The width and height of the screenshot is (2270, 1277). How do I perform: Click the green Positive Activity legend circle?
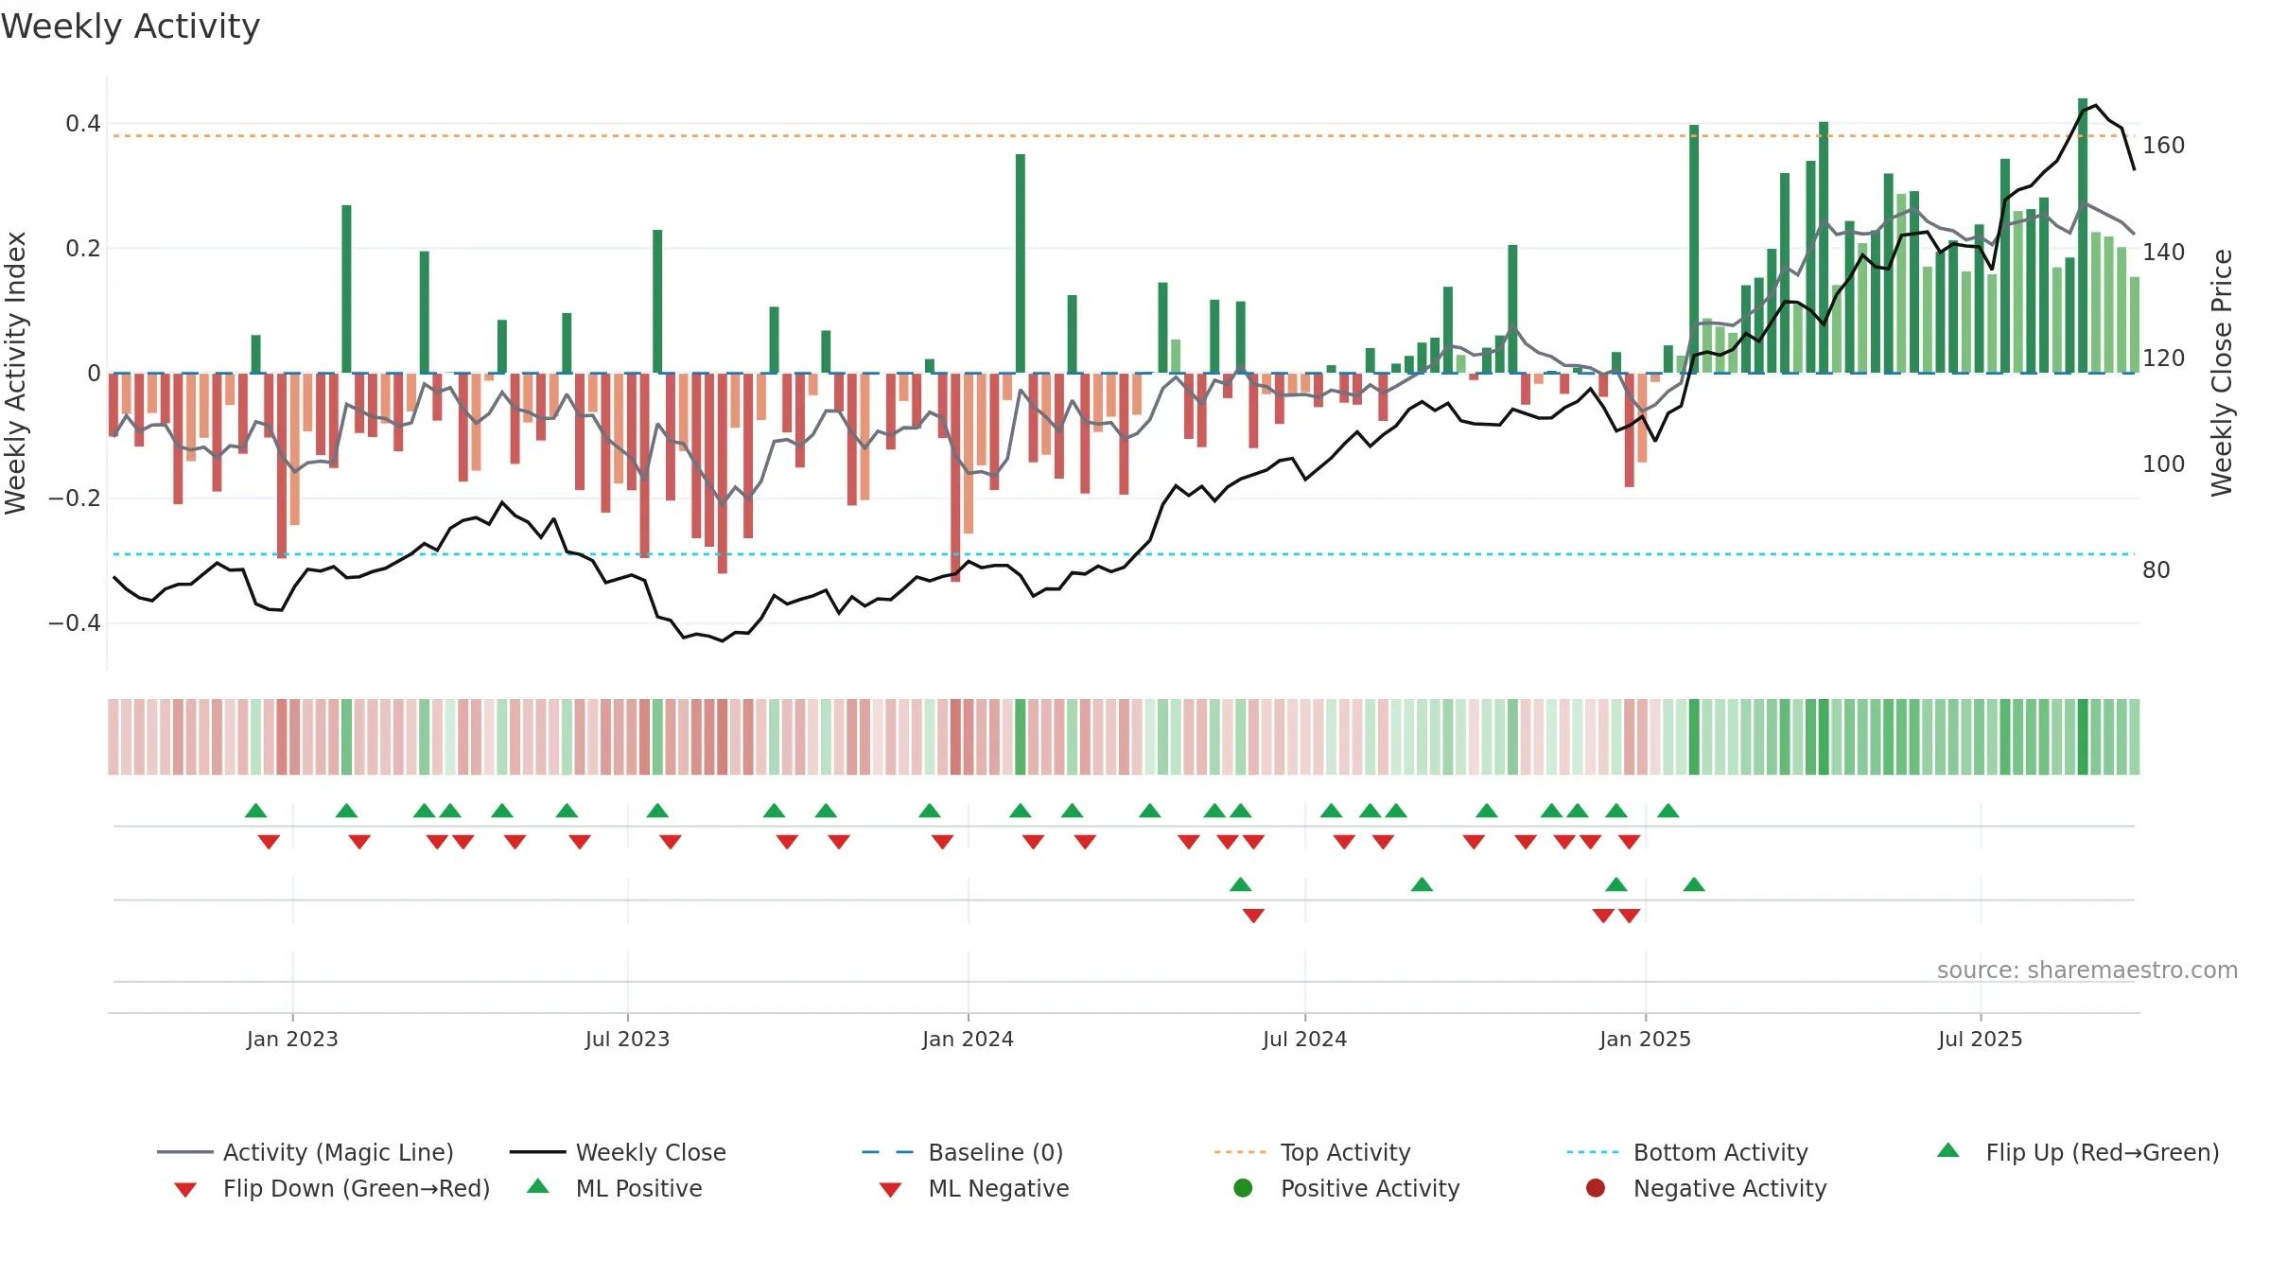1244,1188
